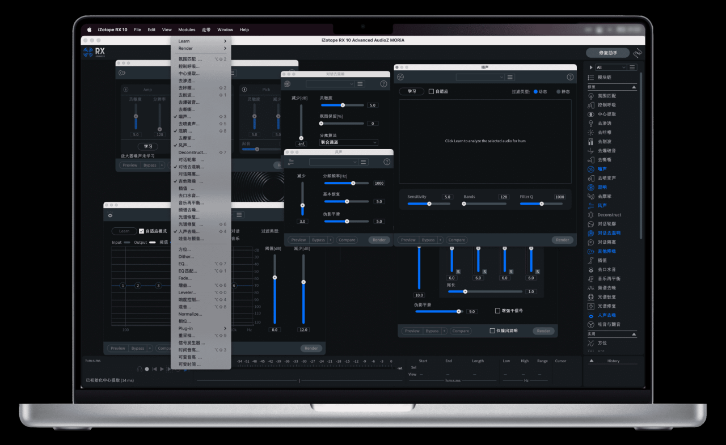Viewport: 726px width, 445px height.
Task: Select 中心提取 in the module sidebar
Action: [606, 114]
